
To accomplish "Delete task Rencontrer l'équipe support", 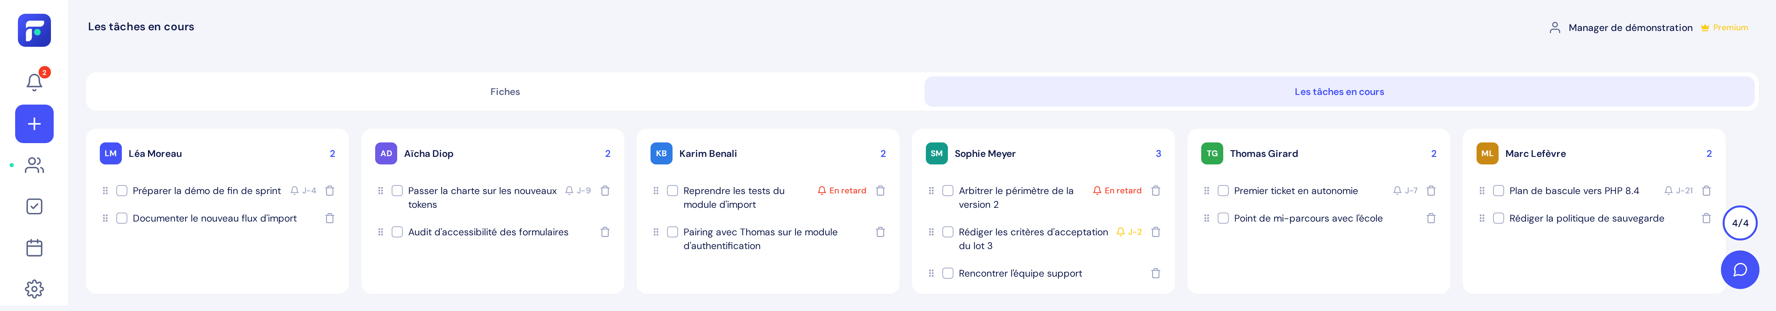I will tap(1155, 273).
